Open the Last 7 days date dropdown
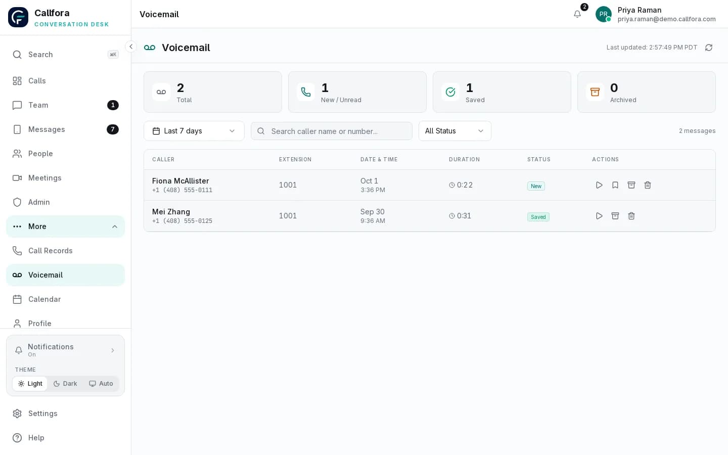The height and width of the screenshot is (455, 728). pos(194,131)
